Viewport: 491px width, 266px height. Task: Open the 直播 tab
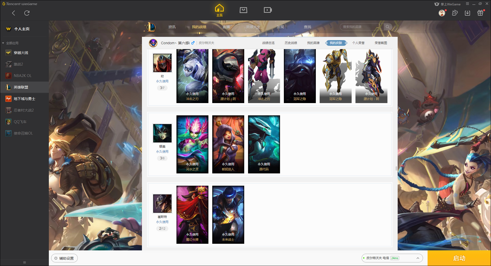point(226,27)
